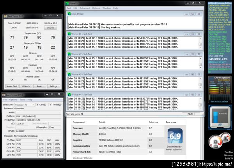The image size is (234, 168).
Task: Click the Subscore column header
Action: click(153, 122)
